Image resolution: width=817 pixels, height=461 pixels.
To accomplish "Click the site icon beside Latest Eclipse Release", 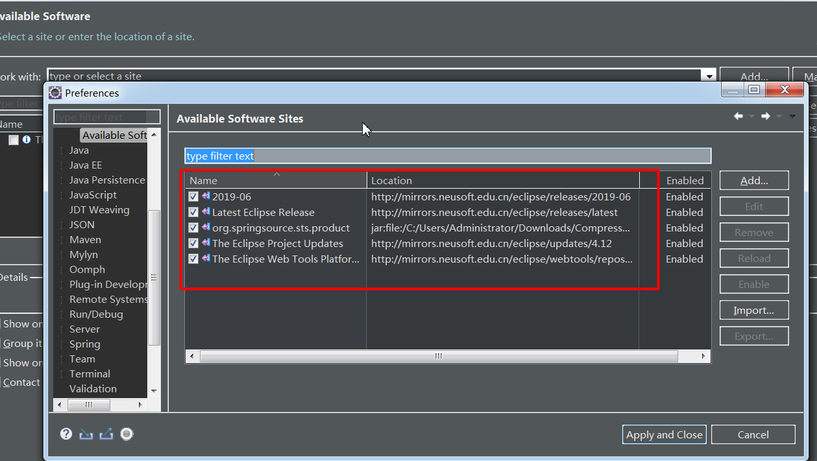I will pyautogui.click(x=206, y=211).
